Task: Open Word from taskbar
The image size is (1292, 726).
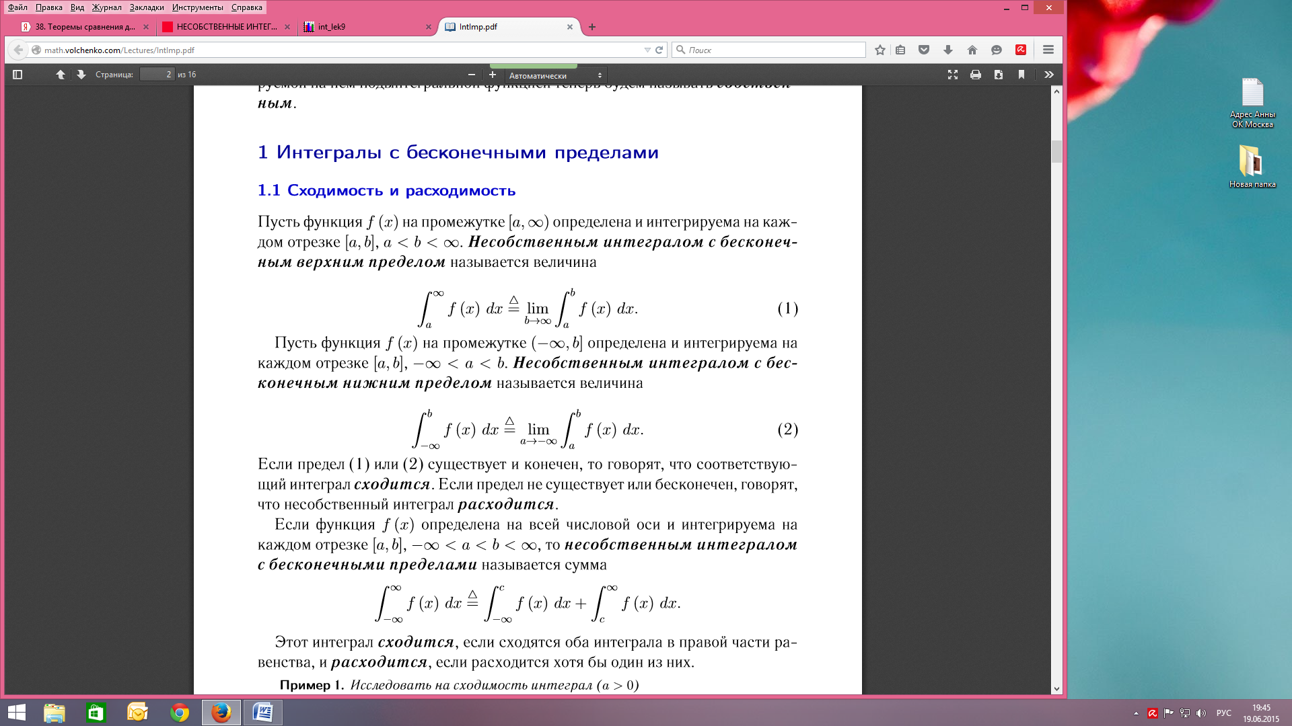Action: point(262,713)
